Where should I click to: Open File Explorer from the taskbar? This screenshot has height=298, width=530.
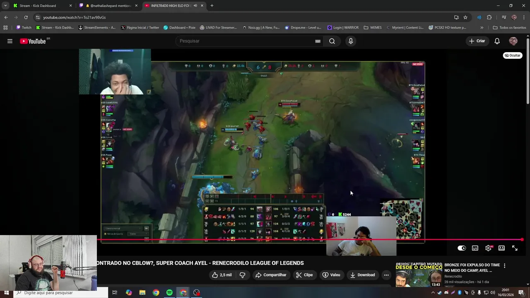pos(142,293)
